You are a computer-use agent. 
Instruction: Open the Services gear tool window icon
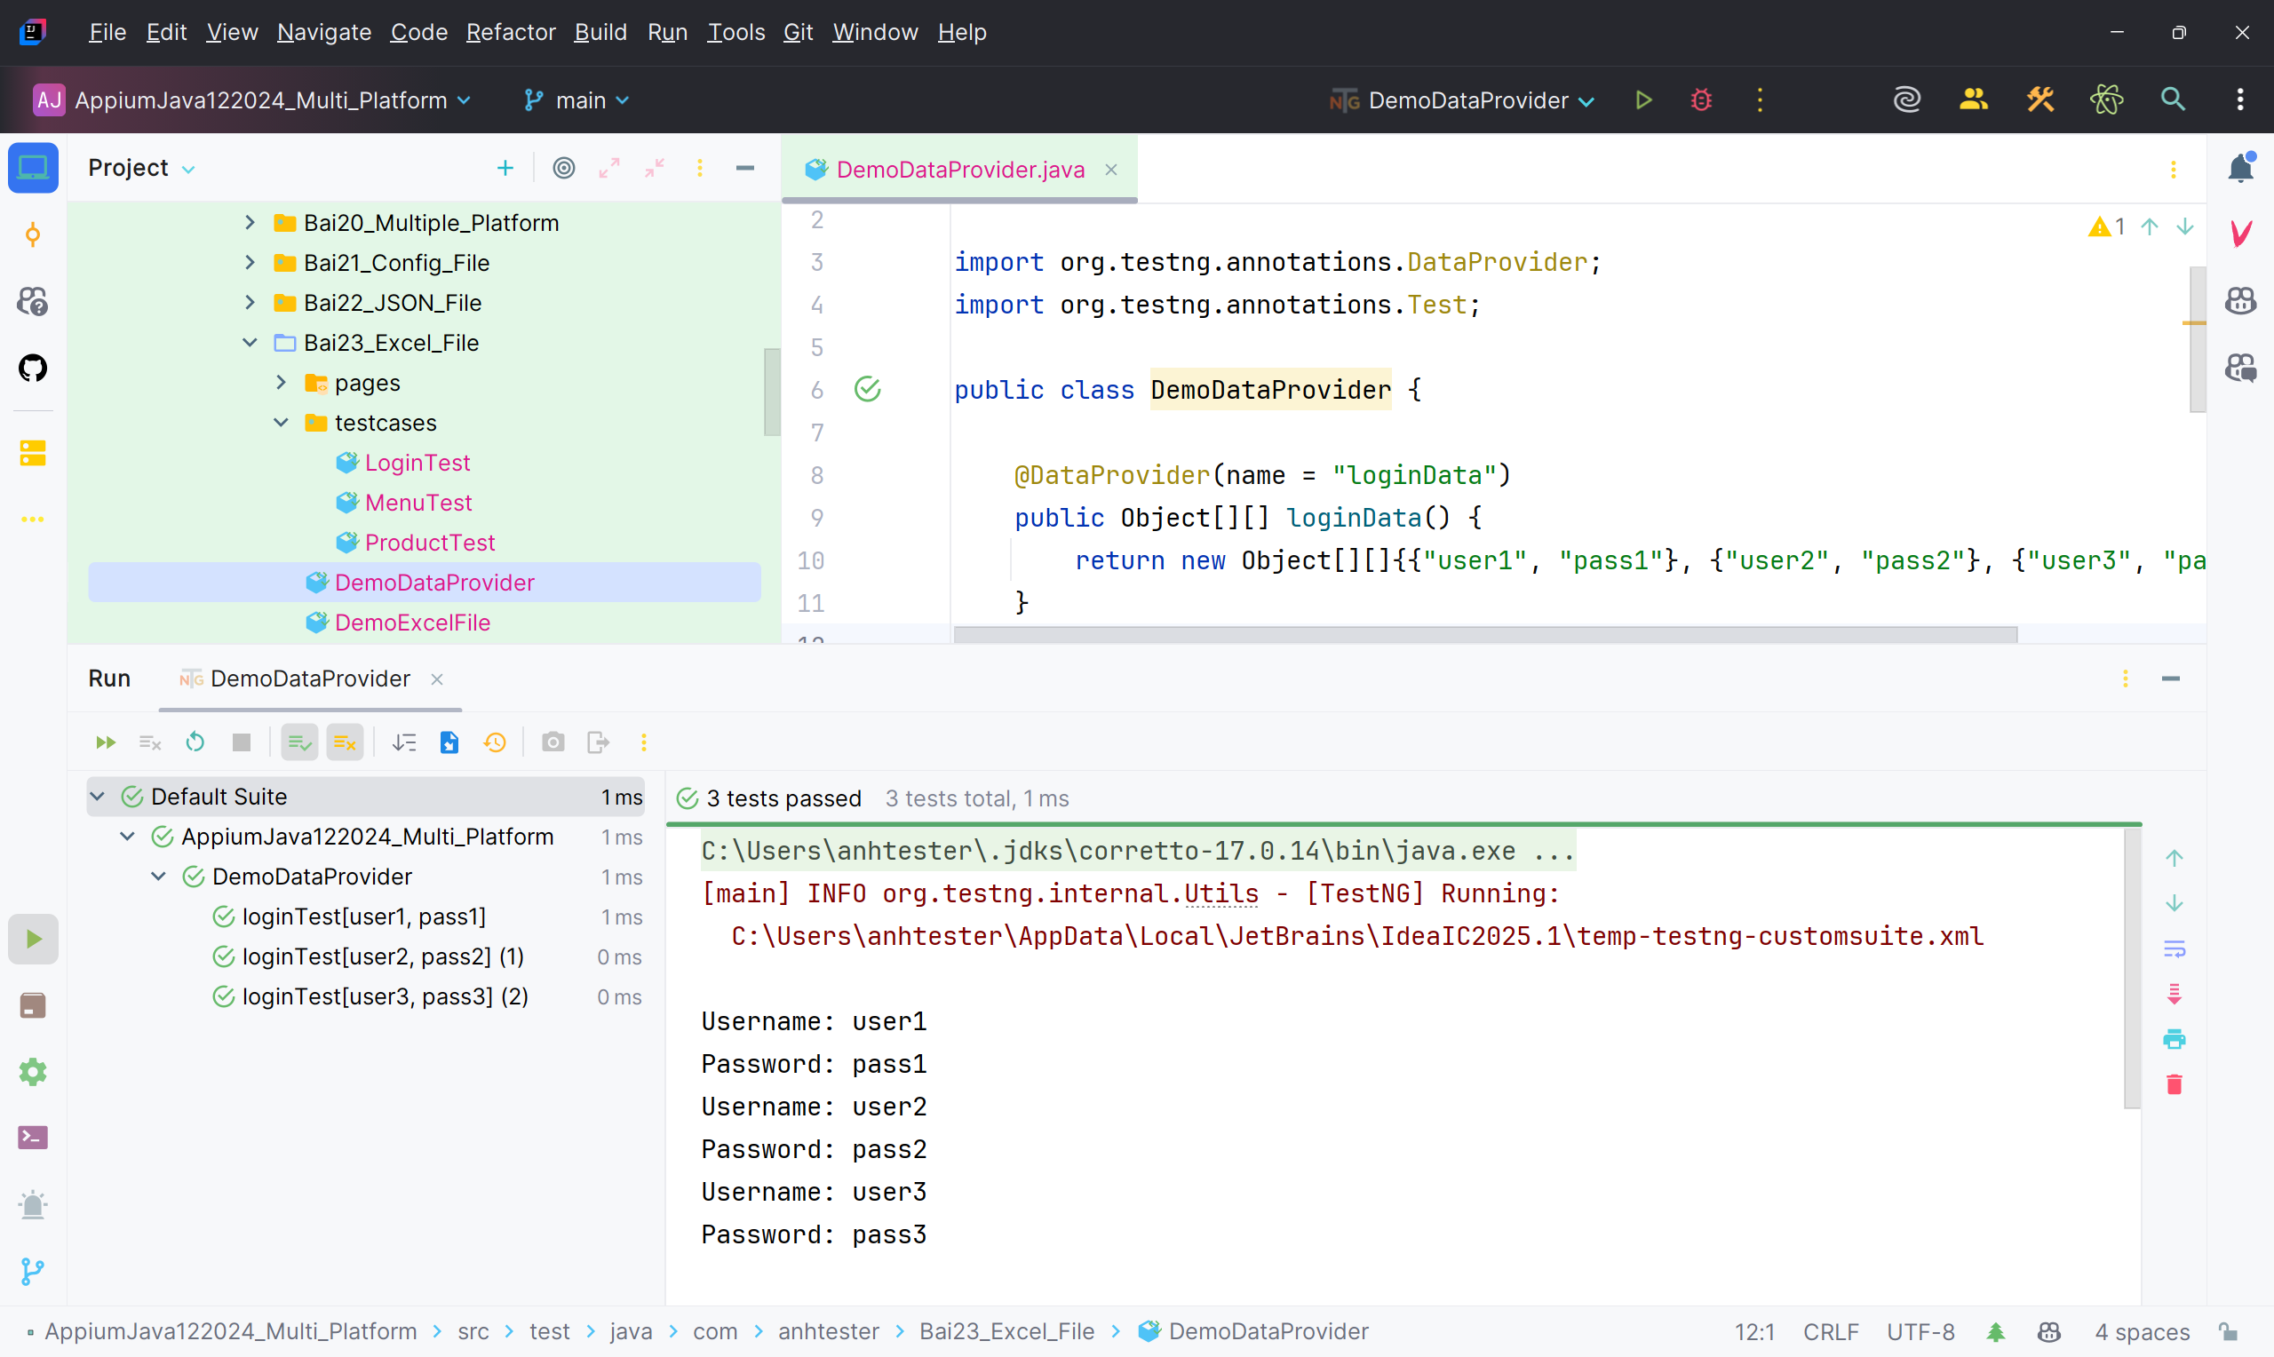(x=33, y=1072)
